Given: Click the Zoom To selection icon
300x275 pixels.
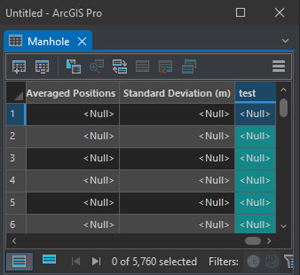Looking at the screenshot, I should [97, 66].
